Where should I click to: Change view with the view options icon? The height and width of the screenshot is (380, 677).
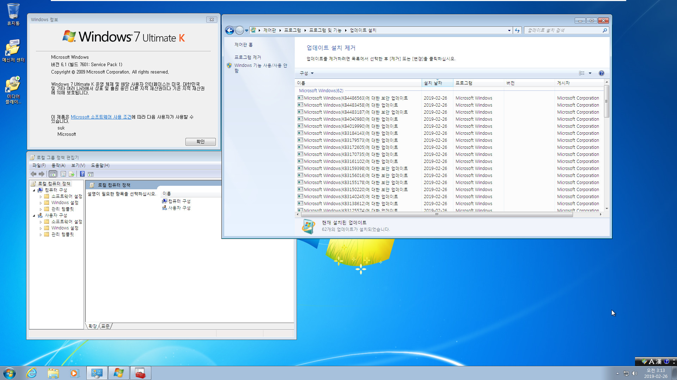pyautogui.click(x=582, y=73)
